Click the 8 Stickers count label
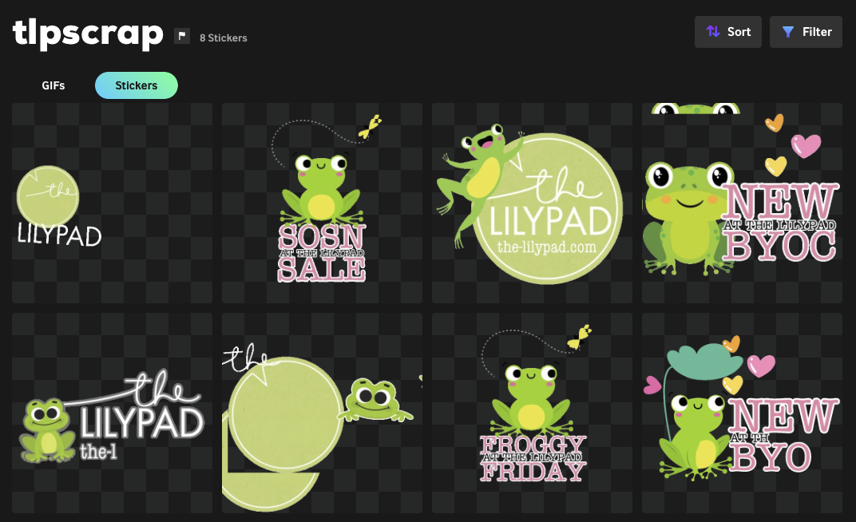This screenshot has width=856, height=522. click(x=224, y=38)
